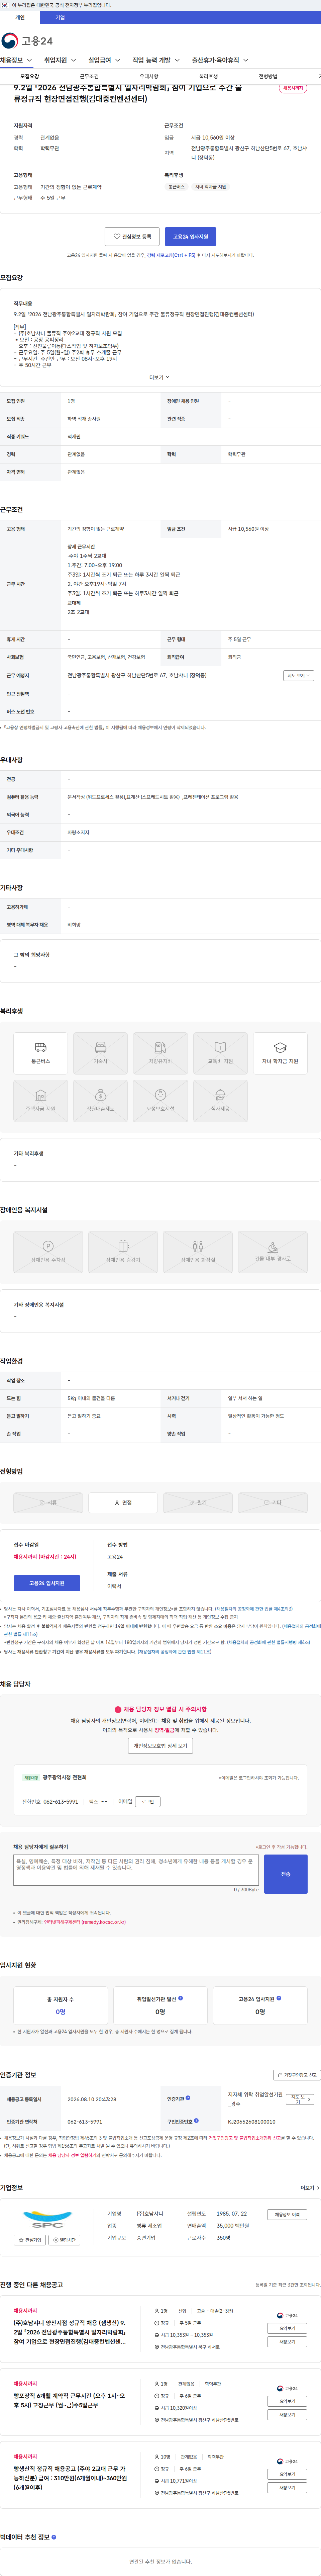Jump to the 우대사항 section tab
The image size is (321, 2576).
coord(149,76)
